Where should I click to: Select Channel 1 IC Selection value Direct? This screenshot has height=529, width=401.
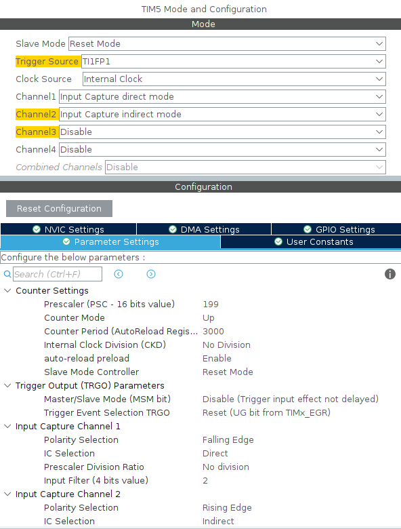[215, 454]
